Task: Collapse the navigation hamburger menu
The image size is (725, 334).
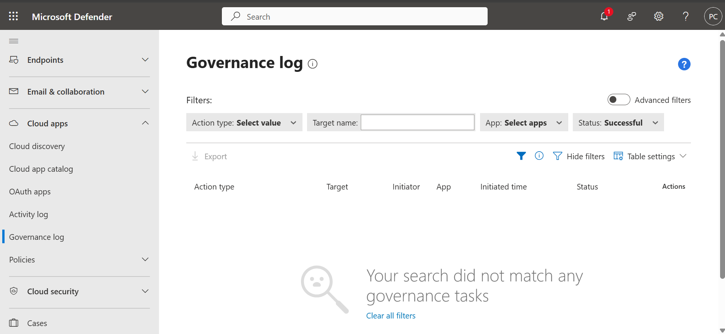Action: coord(14,41)
